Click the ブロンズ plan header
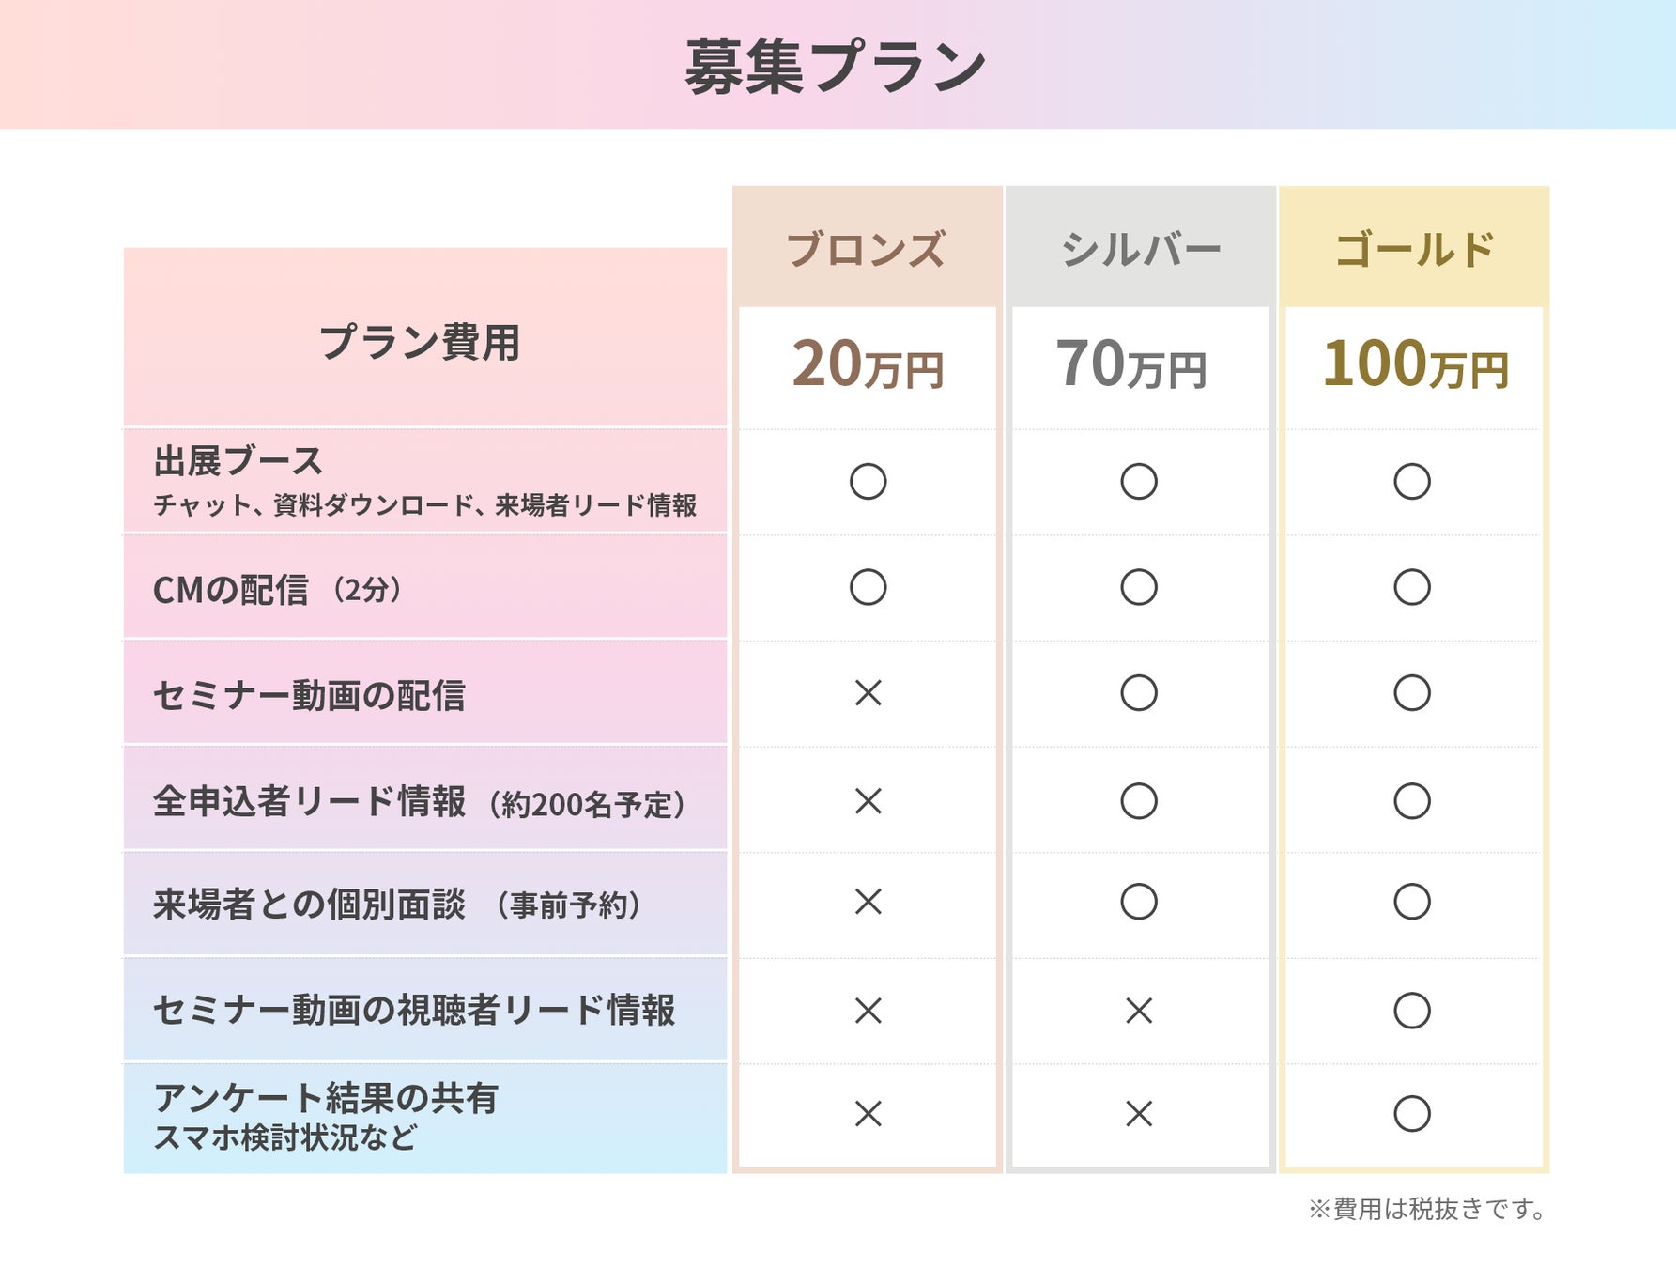The image size is (1676, 1268). click(x=866, y=249)
